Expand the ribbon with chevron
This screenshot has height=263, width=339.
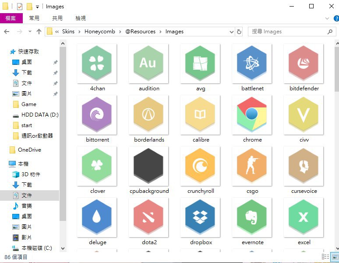[327, 18]
